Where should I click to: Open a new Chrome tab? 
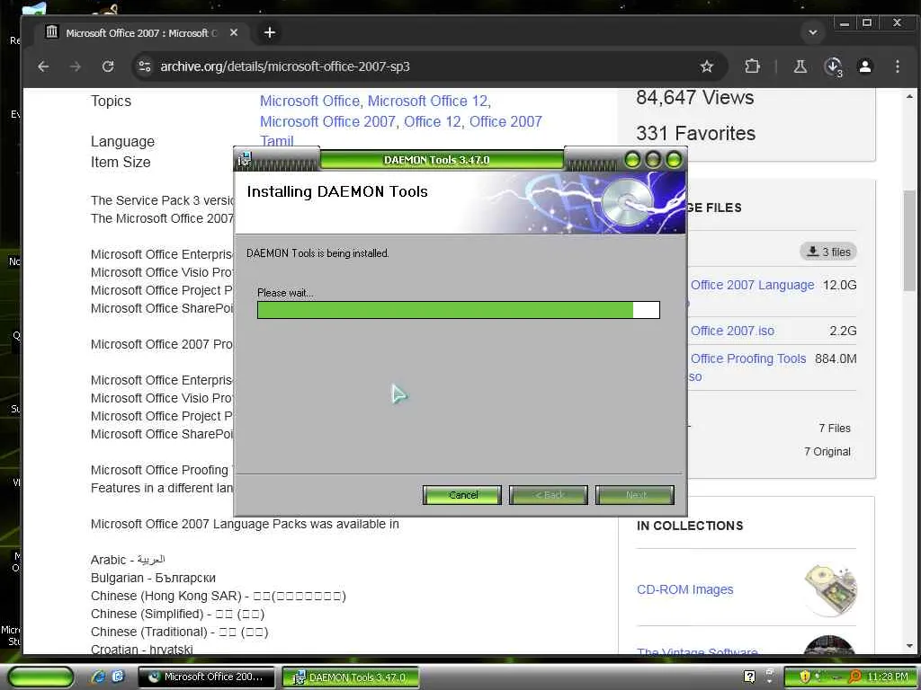click(270, 33)
